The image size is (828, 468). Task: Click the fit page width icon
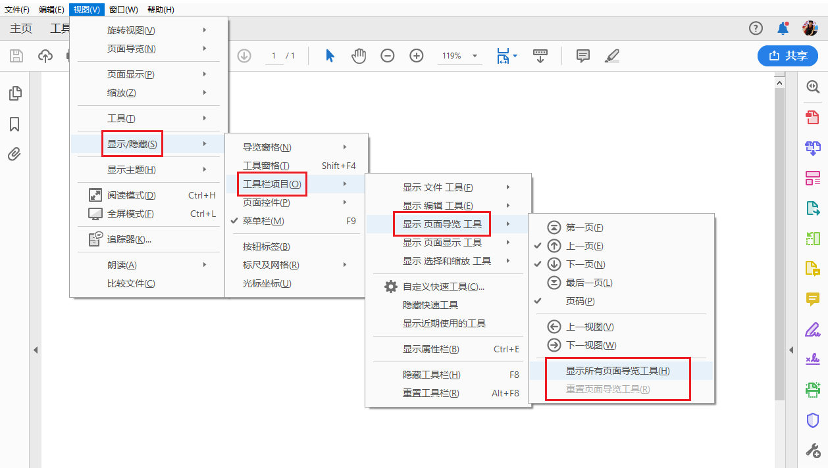click(504, 56)
